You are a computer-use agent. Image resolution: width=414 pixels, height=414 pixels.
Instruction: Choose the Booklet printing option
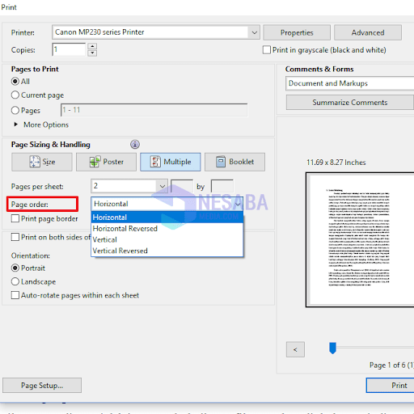tap(234, 162)
